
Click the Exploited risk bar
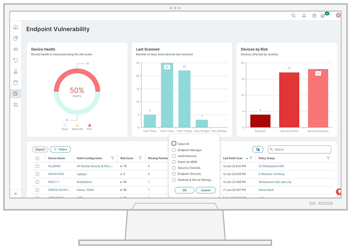point(260,121)
